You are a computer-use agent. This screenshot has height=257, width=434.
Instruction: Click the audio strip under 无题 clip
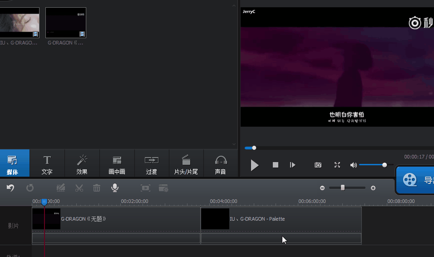coord(116,238)
